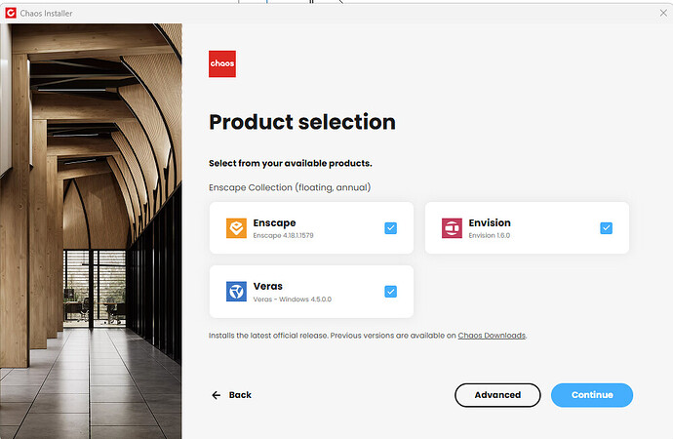Screen dimensions: 673x439
Task: Click the red Chaos logo
Action: click(x=222, y=64)
